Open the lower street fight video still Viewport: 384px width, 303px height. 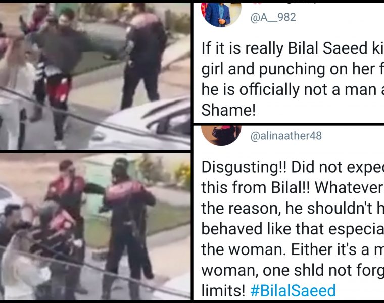[95, 227]
